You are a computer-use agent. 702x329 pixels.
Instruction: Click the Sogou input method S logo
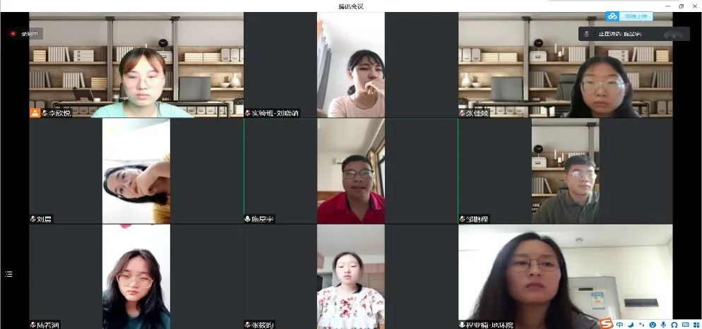pyautogui.click(x=606, y=323)
